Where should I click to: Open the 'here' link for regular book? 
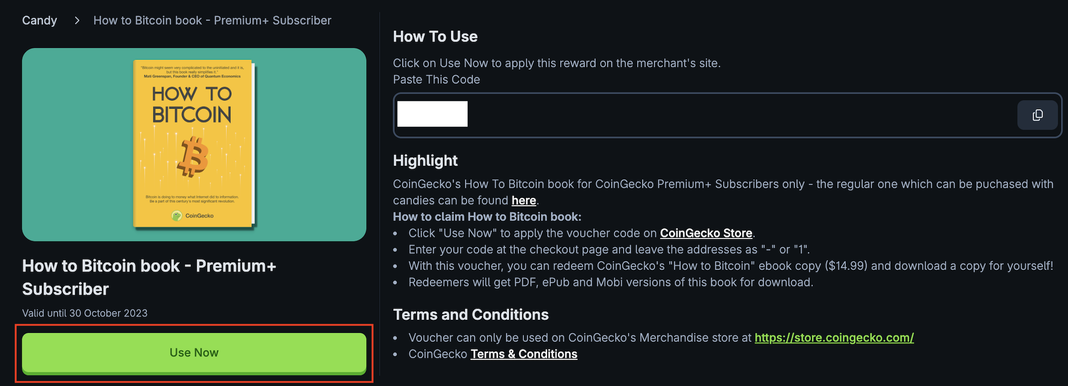[x=523, y=201]
